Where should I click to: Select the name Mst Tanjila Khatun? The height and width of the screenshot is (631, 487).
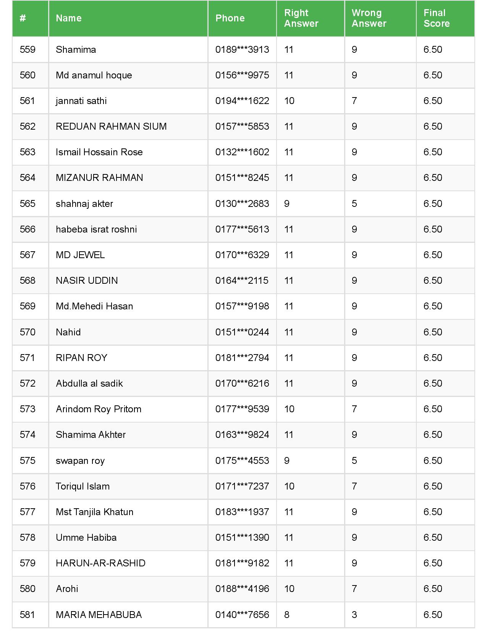coord(94,512)
